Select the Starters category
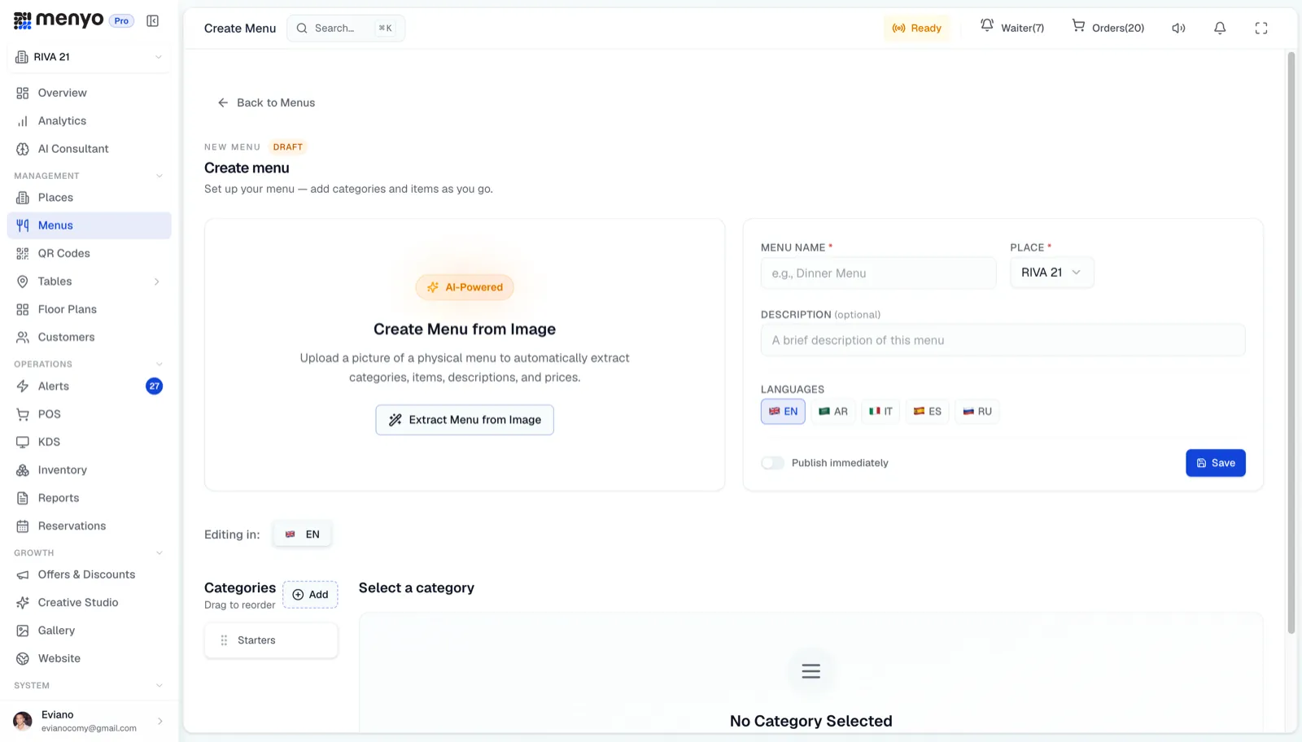This screenshot has height=742, width=1302. point(271,640)
